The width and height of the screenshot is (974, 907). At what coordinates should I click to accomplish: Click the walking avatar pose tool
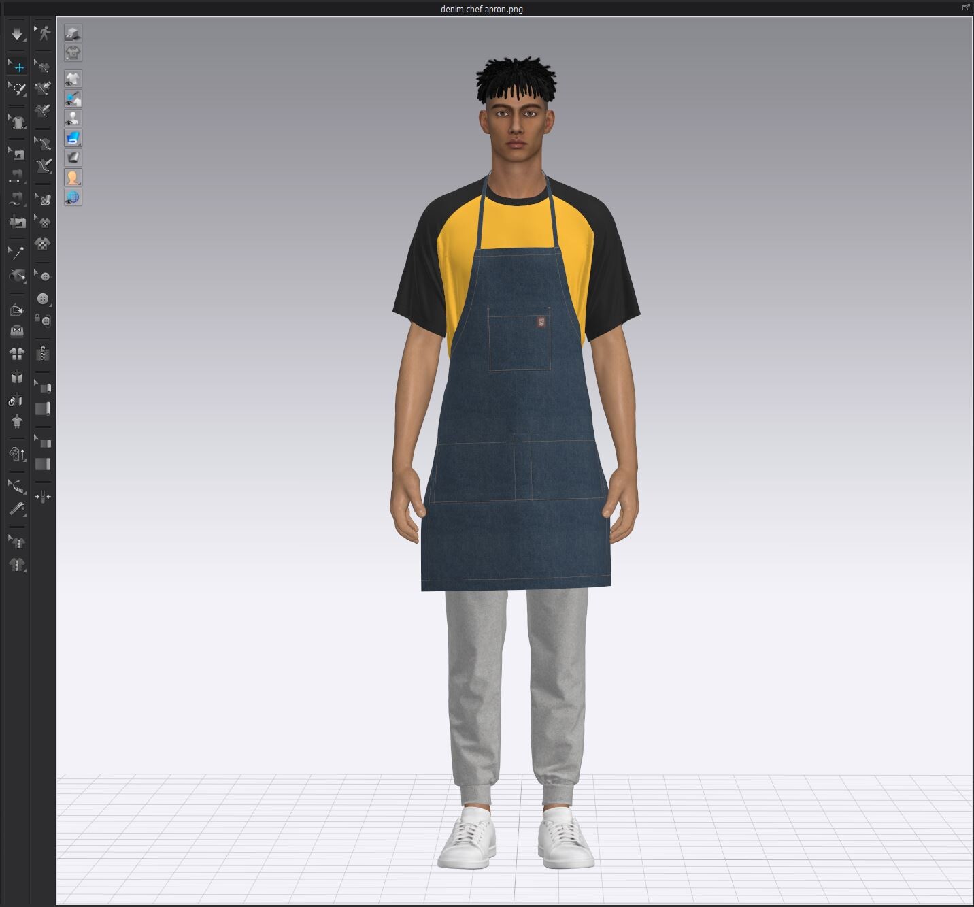point(43,33)
